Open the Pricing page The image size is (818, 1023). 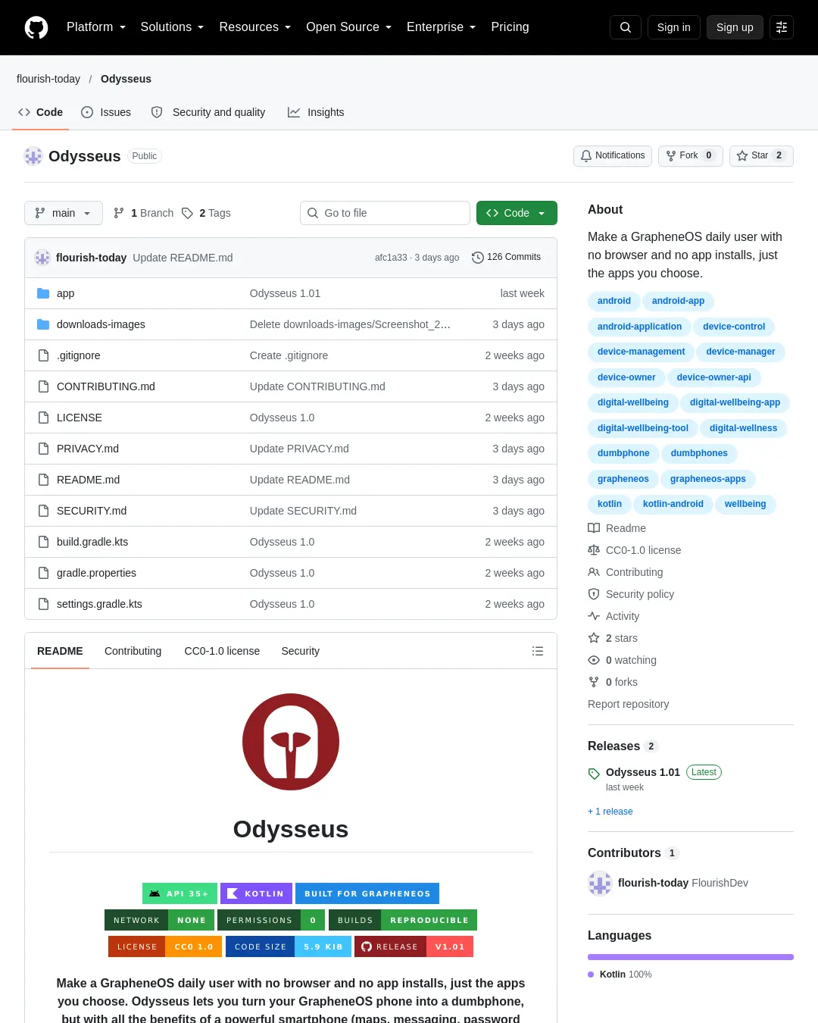tap(510, 27)
